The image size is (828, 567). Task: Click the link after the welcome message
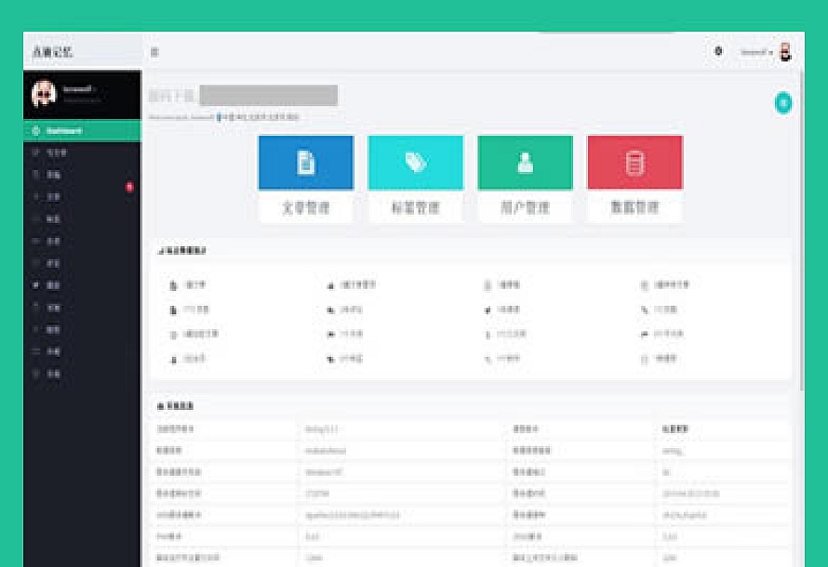tap(260, 118)
